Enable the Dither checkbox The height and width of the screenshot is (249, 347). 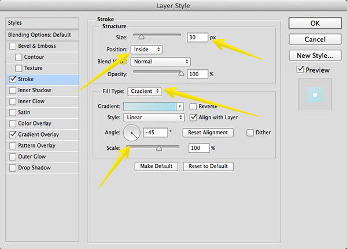[250, 133]
